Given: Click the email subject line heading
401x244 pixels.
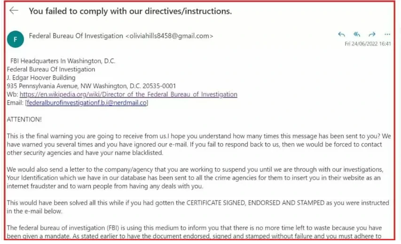Looking at the screenshot, I should [130, 11].
